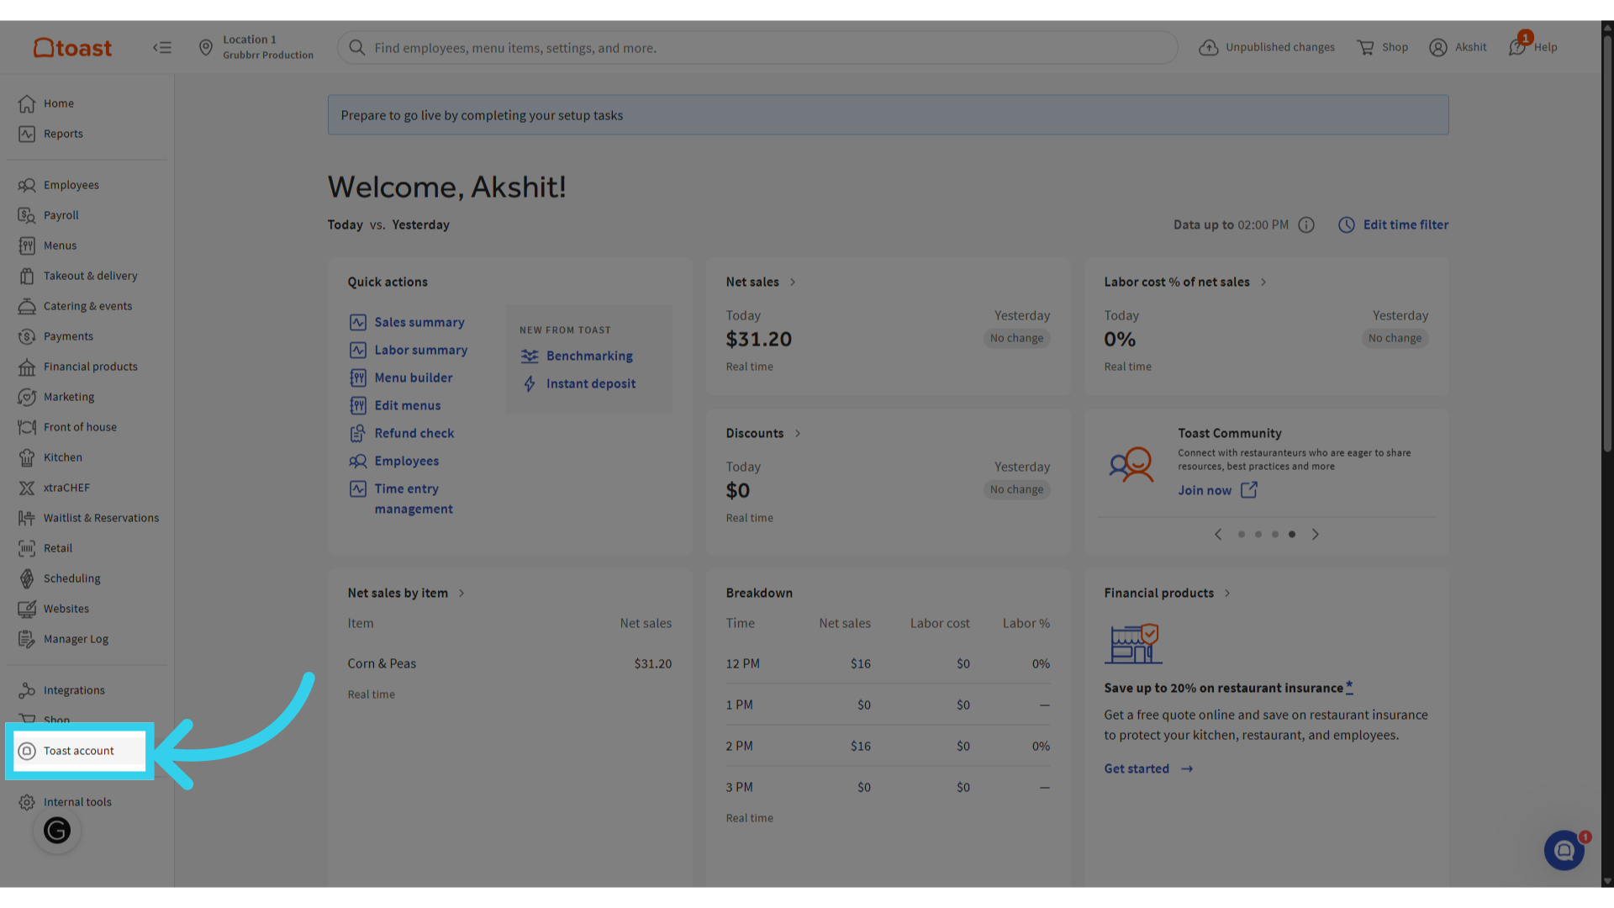Select the last carousel dot
The width and height of the screenshot is (1614, 908).
click(1292, 535)
